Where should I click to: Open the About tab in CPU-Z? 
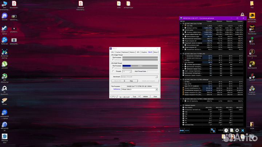point(156,52)
